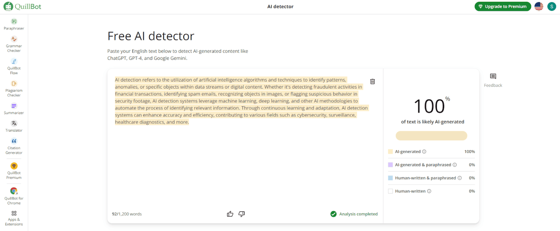
Task: Click the thumbs up rating icon
Action: (x=230, y=214)
